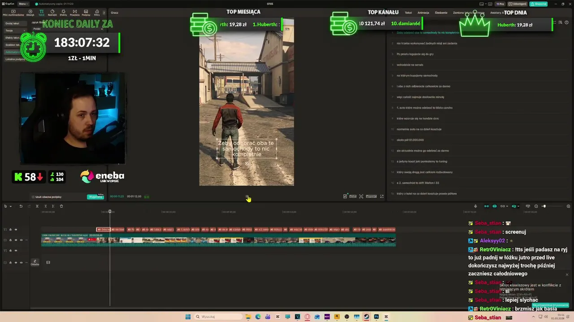The width and height of the screenshot is (574, 322).
Task: Open the layout selector icon in title bar
Action: click(481, 4)
